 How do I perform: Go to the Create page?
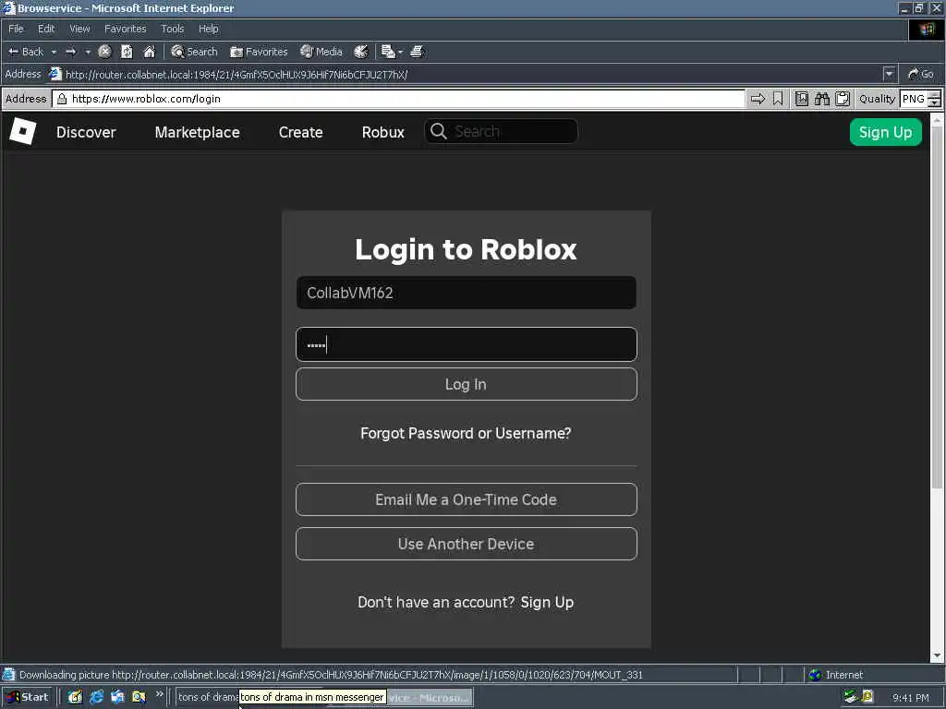(300, 132)
